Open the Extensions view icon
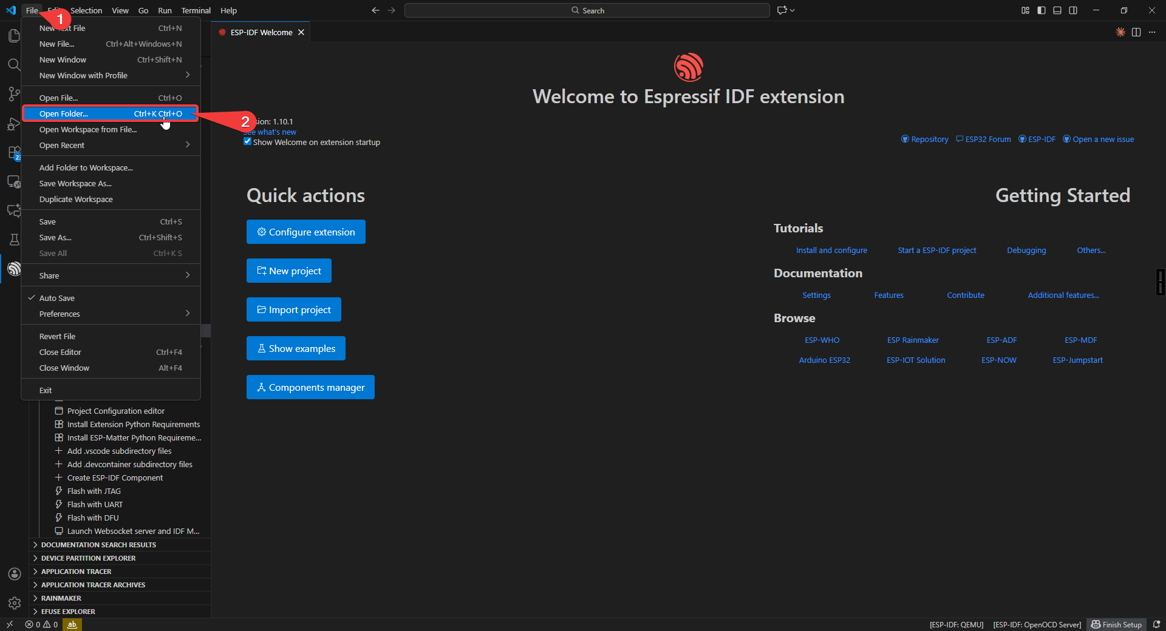Image resolution: width=1166 pixels, height=631 pixels. pos(14,152)
